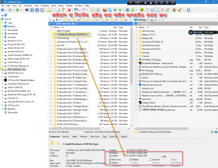Click the New Folder toolbar icon

[x=49, y=10]
